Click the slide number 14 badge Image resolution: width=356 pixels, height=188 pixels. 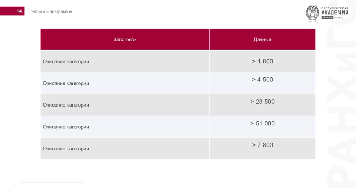pos(12,11)
